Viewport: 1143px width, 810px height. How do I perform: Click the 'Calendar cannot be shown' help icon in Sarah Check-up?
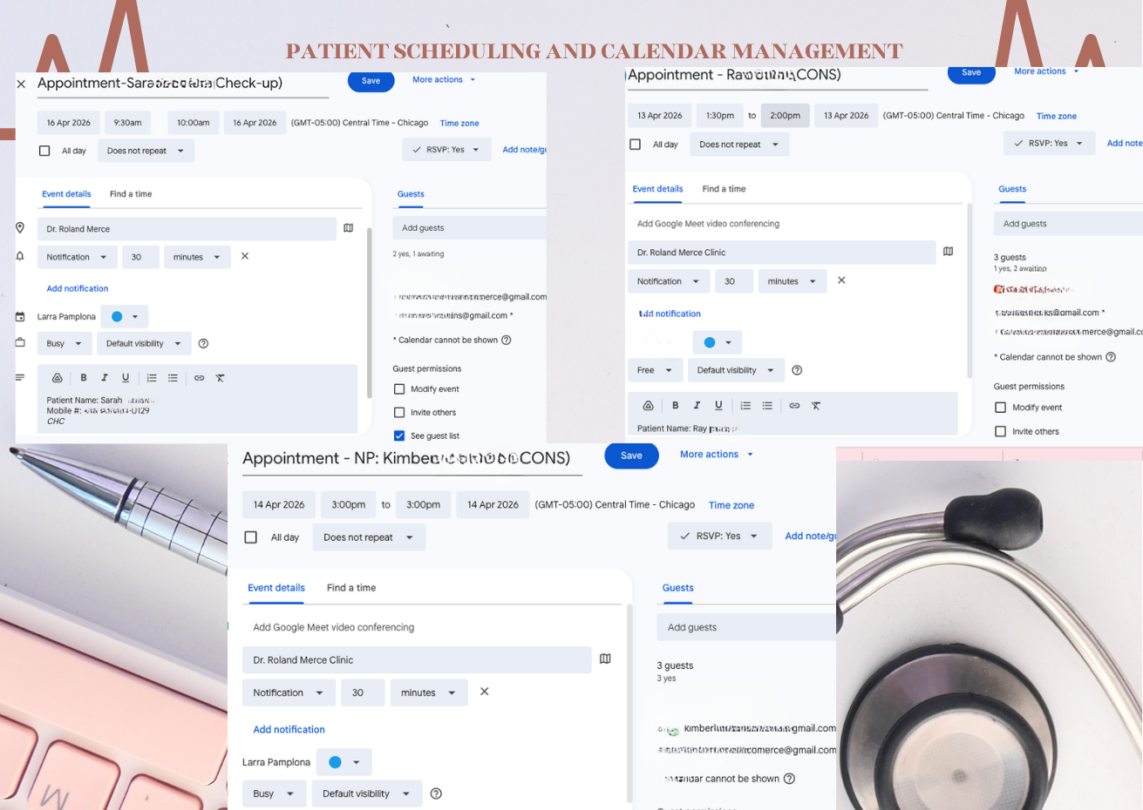click(507, 340)
